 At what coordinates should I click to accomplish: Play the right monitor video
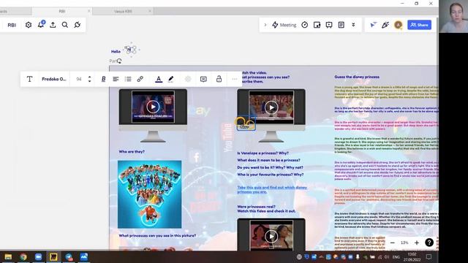[x=271, y=107]
